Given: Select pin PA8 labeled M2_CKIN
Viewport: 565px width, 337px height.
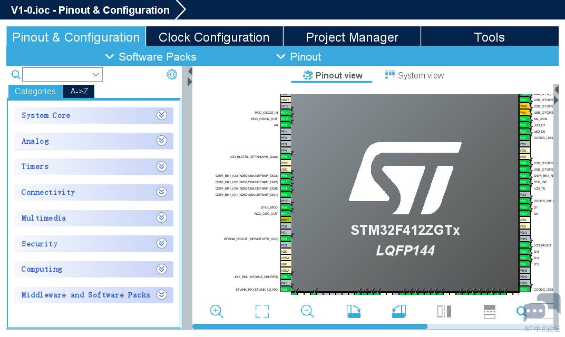Looking at the screenshot, I should (x=524, y=119).
